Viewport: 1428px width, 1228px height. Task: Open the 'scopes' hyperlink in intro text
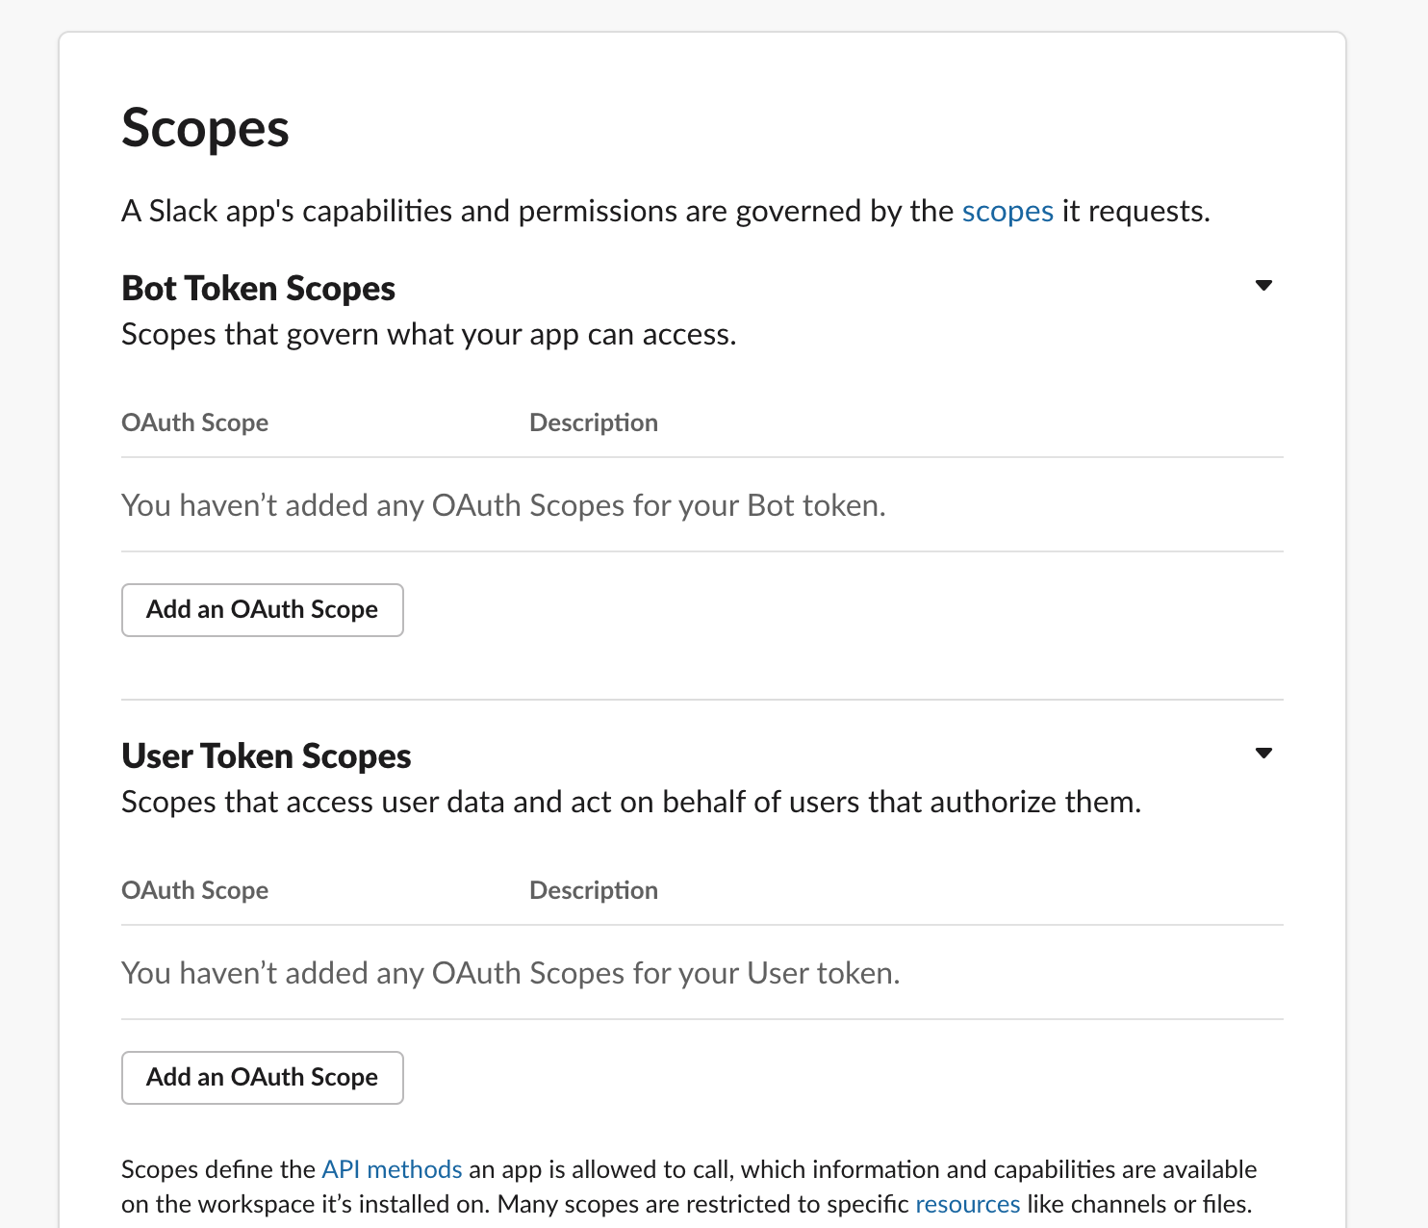click(1007, 212)
